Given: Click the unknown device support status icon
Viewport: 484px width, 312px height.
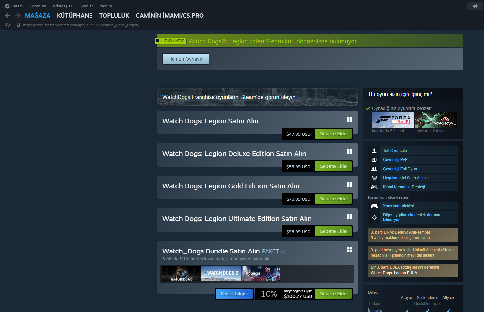Looking at the screenshot, I should coord(374,217).
